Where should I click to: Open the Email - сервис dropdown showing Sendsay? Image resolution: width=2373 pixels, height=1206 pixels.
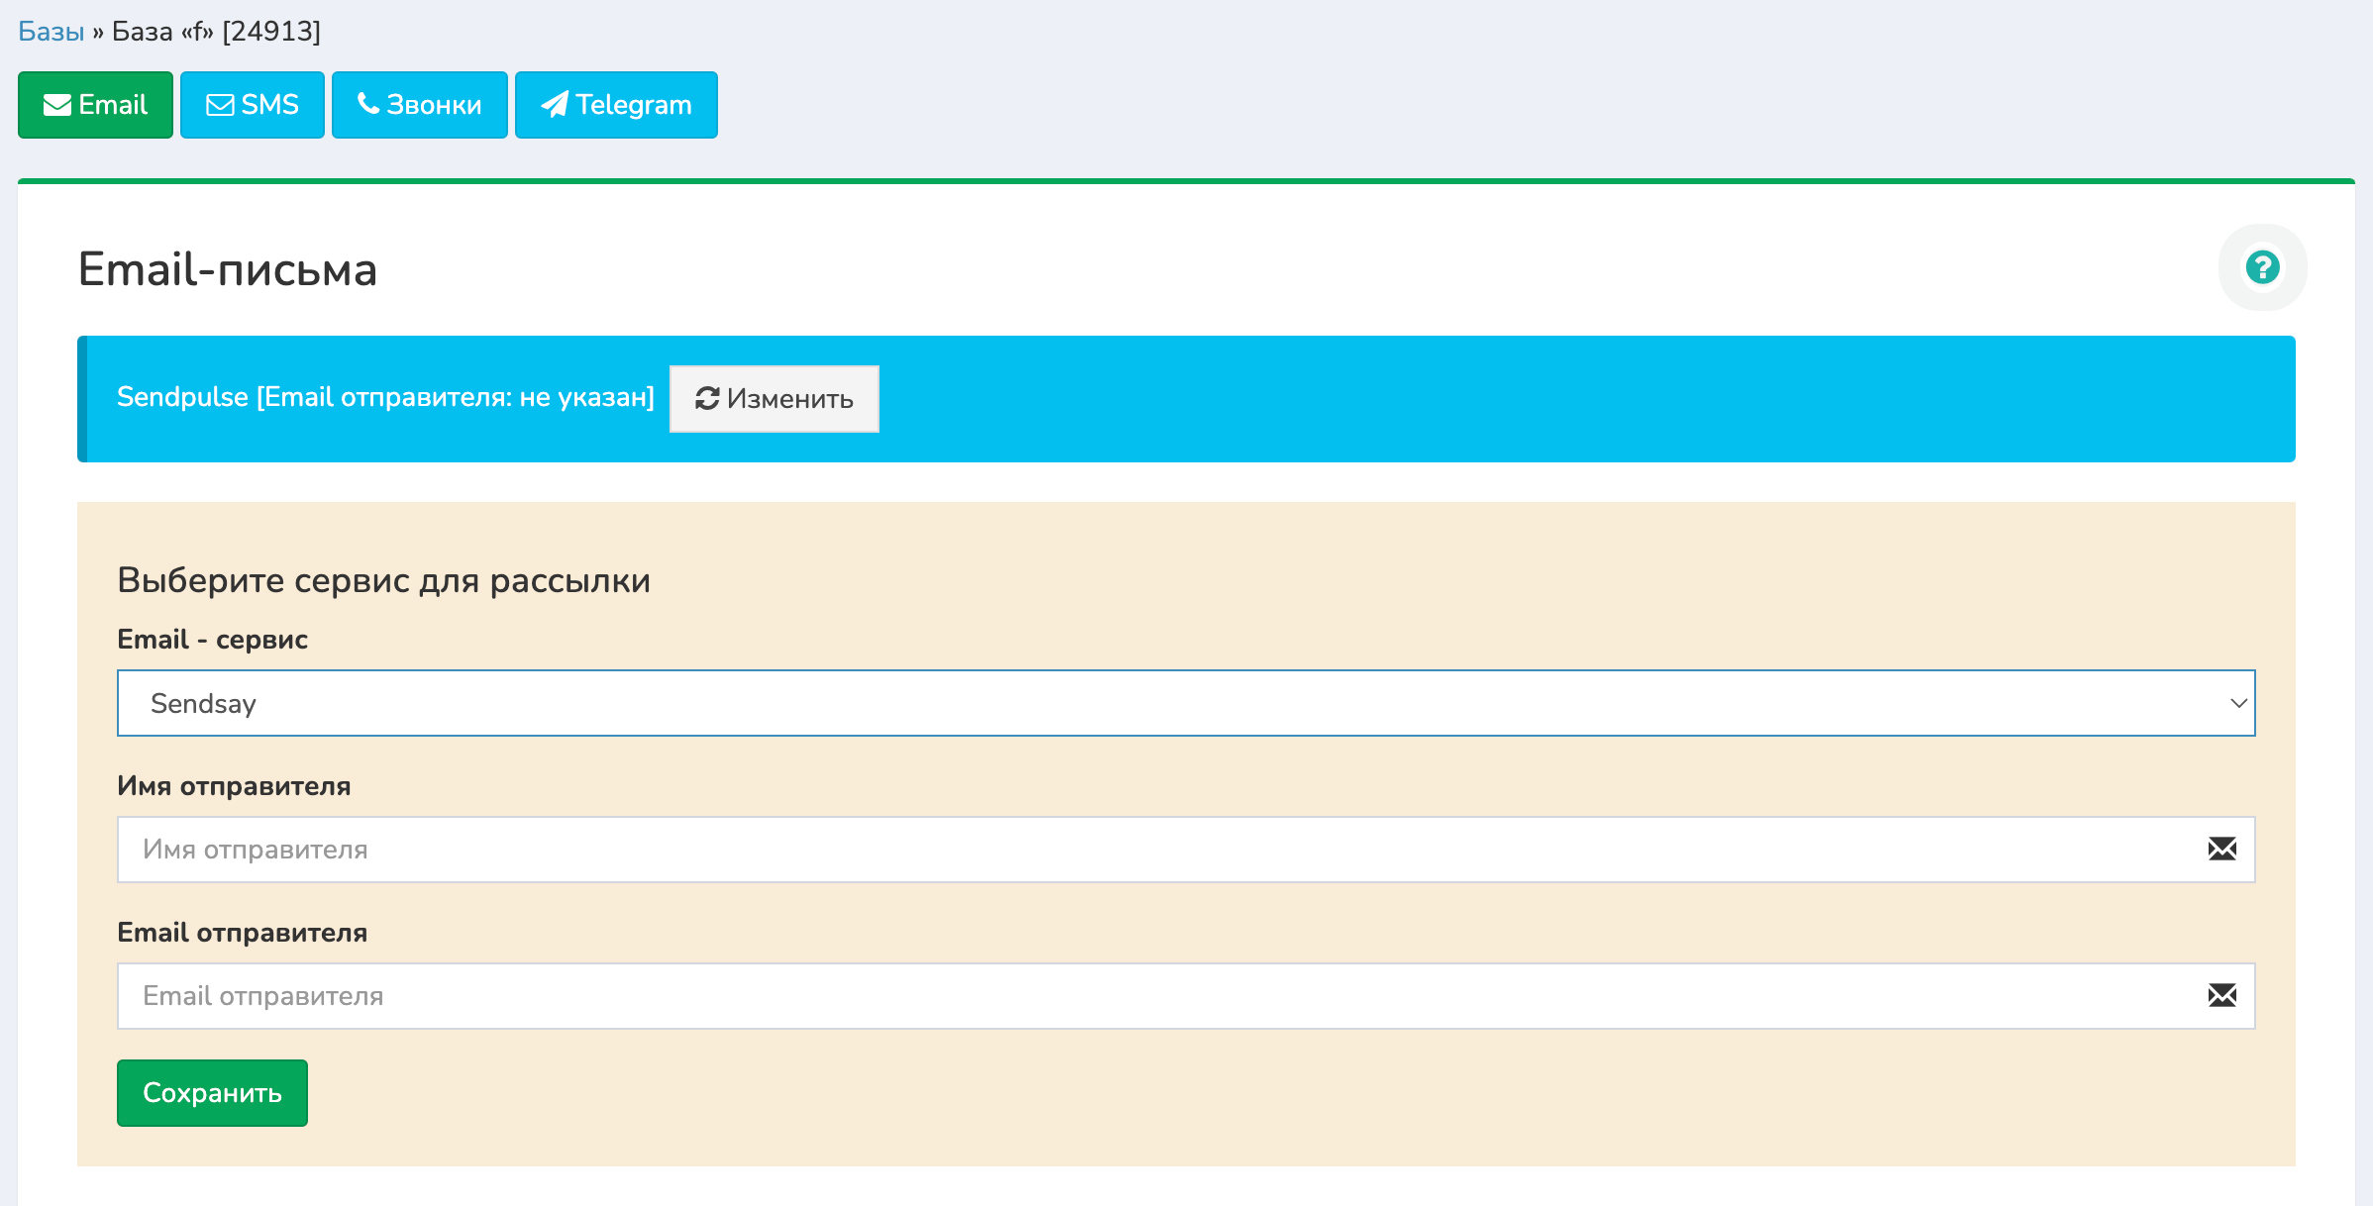(x=1185, y=703)
